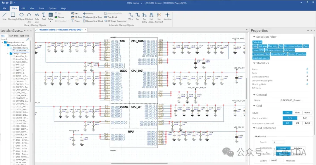316x165 pixels.
Task: Open the Tools ribbon tab
Action: pyautogui.click(x=41, y=8)
